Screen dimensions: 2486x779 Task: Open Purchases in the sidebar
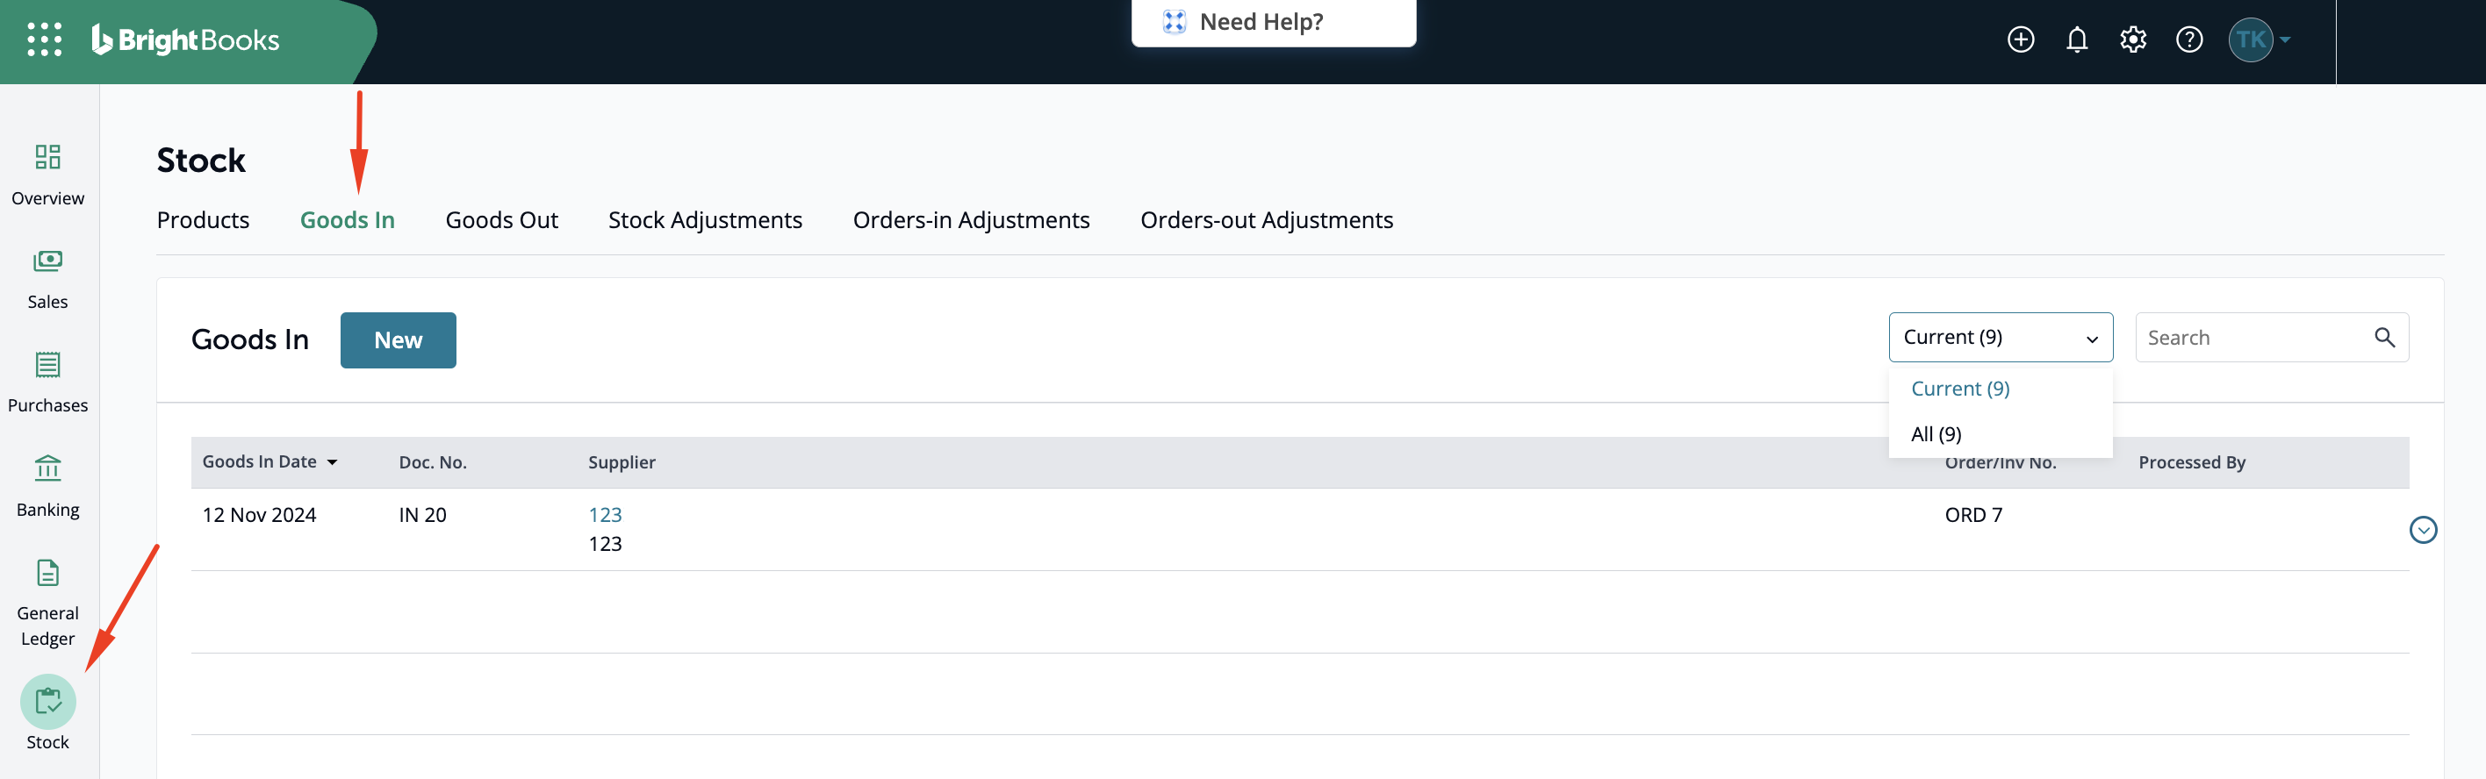click(x=47, y=382)
